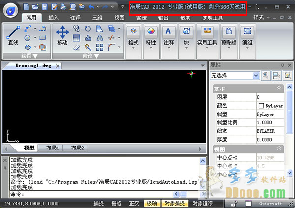Toggle the 栅格 grid display
This screenshot has height=208, width=295.
(x=117, y=203)
